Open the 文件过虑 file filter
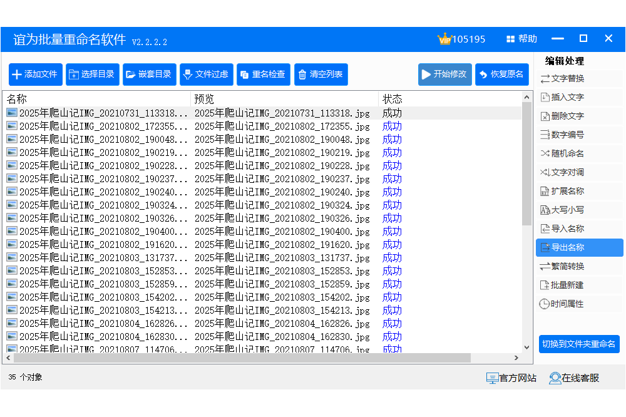Viewport: 626px width, 417px height. [x=206, y=75]
